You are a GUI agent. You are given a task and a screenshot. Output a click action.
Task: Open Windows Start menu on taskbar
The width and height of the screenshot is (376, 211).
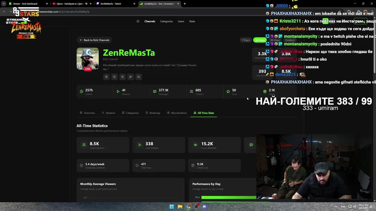[x=172, y=207]
